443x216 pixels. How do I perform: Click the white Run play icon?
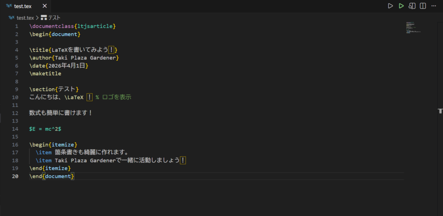[x=390, y=6]
